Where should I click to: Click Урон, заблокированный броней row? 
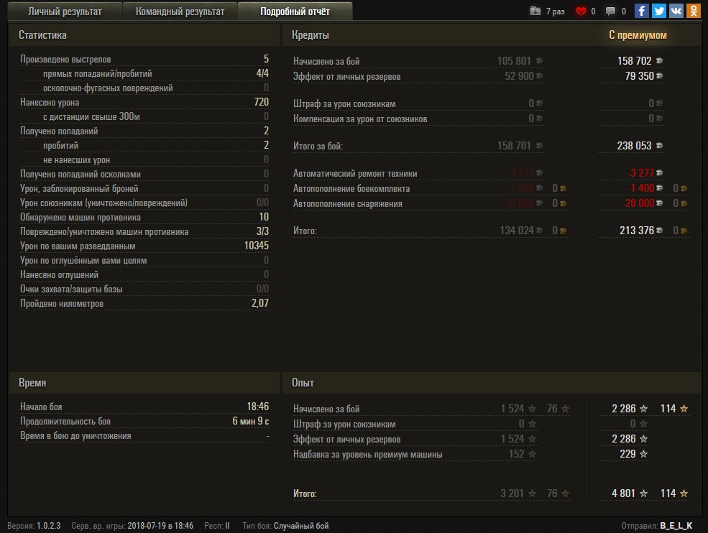coord(144,188)
